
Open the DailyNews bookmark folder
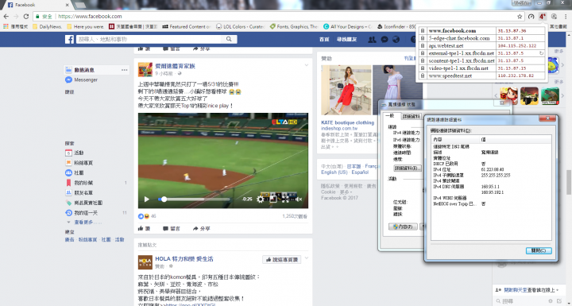click(48, 27)
